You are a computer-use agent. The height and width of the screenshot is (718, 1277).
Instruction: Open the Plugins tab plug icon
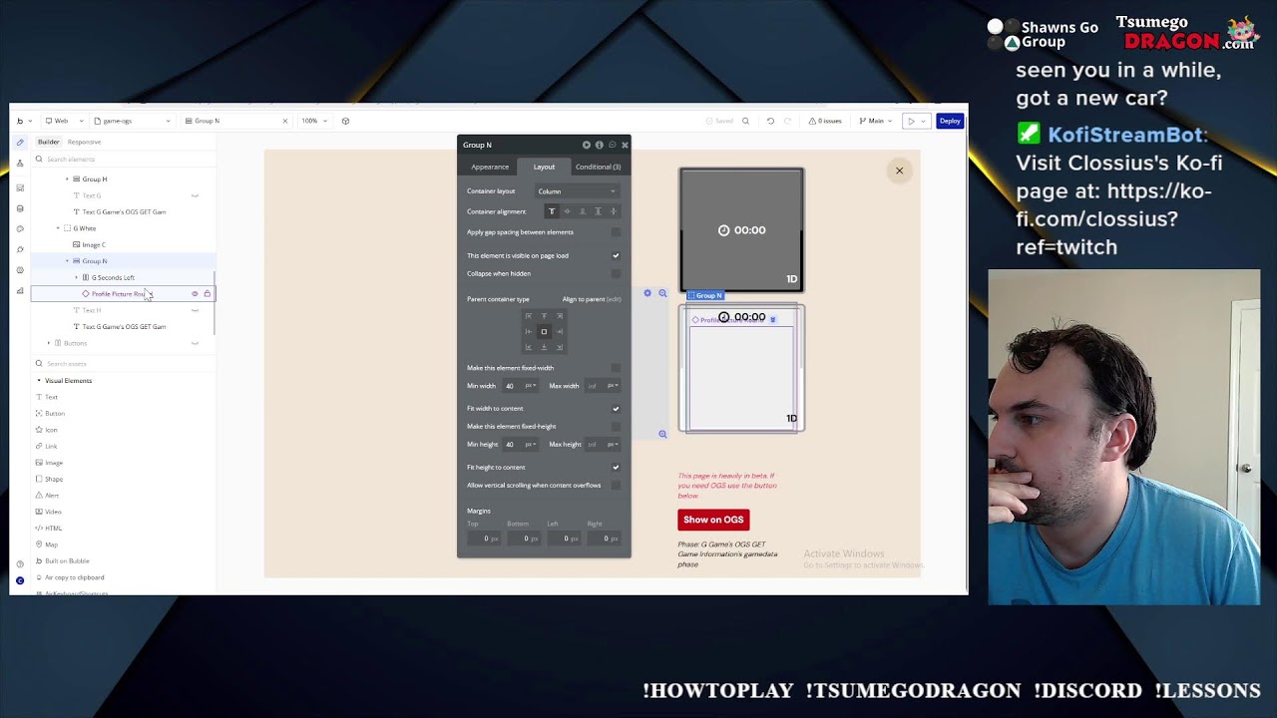[20, 249]
